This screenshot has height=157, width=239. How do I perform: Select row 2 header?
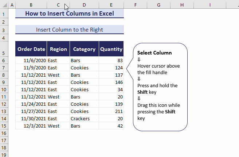click(x=4, y=22)
